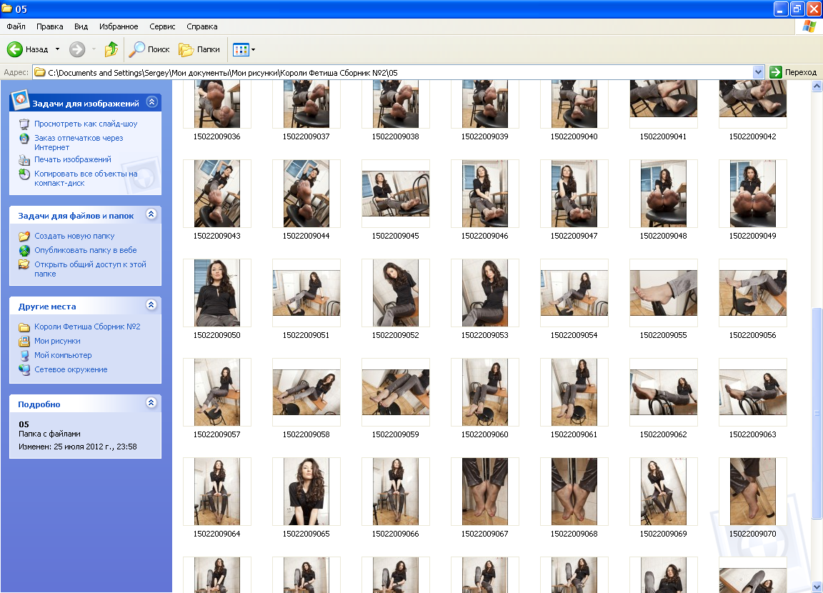This screenshot has height=593, width=823.
Task: Open the Forward history dropdown arrow
Action: (94, 49)
